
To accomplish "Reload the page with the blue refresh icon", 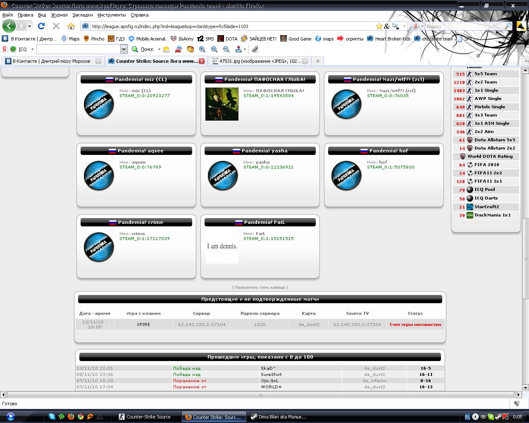I will point(41,26).
